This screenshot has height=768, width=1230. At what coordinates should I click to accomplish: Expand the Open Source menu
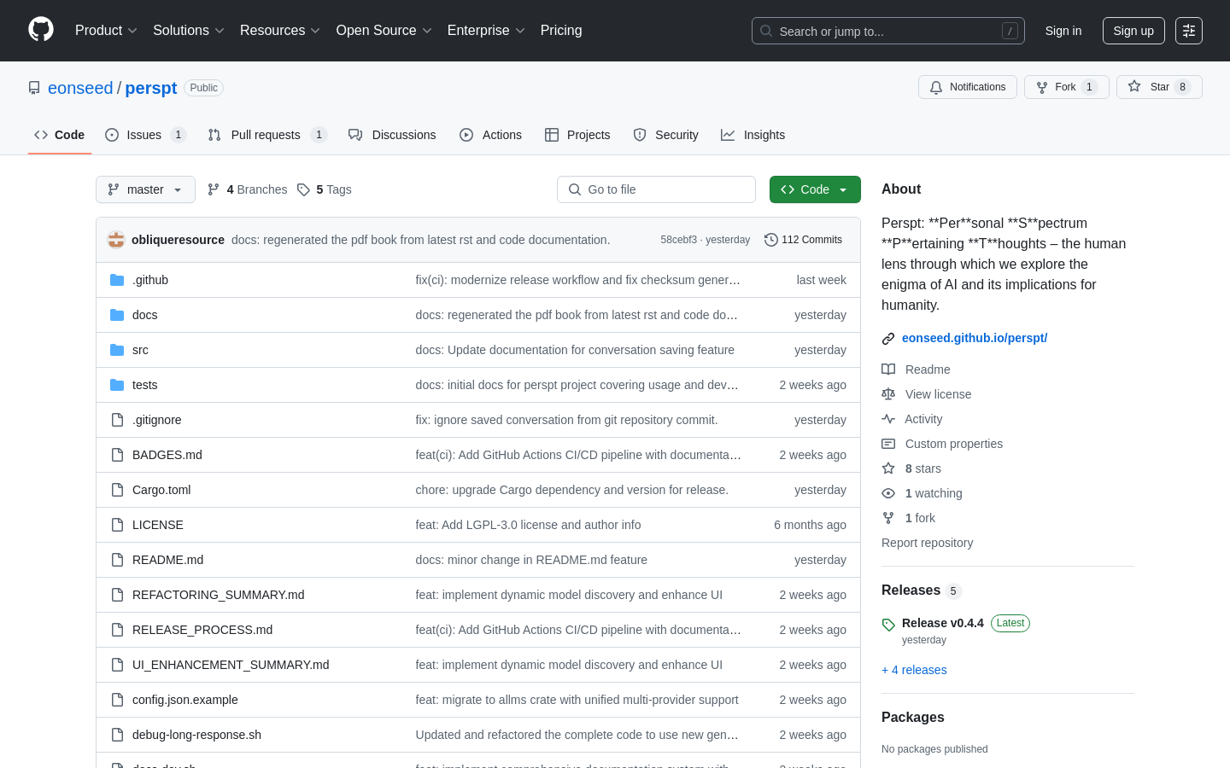[384, 31]
